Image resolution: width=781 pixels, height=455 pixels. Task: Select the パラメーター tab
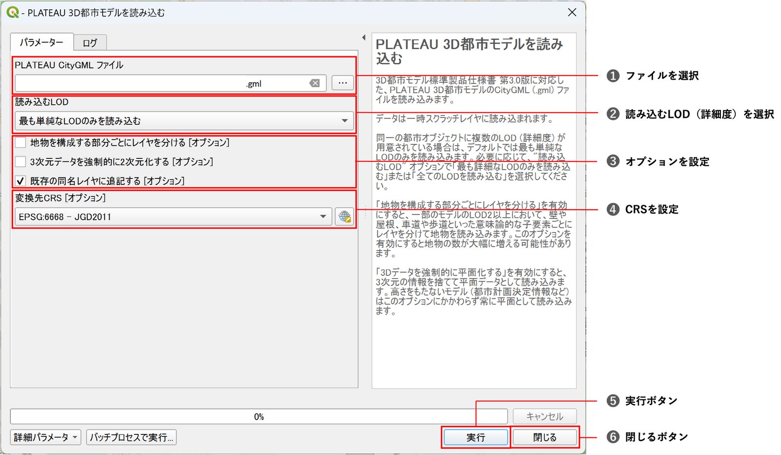pyautogui.click(x=41, y=42)
